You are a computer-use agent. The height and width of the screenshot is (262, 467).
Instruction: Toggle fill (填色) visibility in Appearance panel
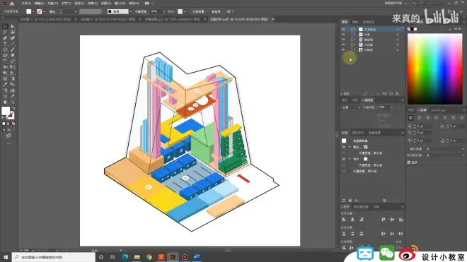pos(344,159)
